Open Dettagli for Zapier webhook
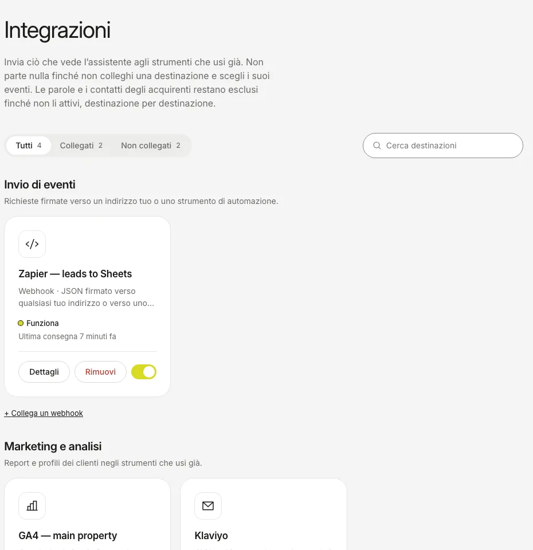This screenshot has width=533, height=550. tap(44, 372)
